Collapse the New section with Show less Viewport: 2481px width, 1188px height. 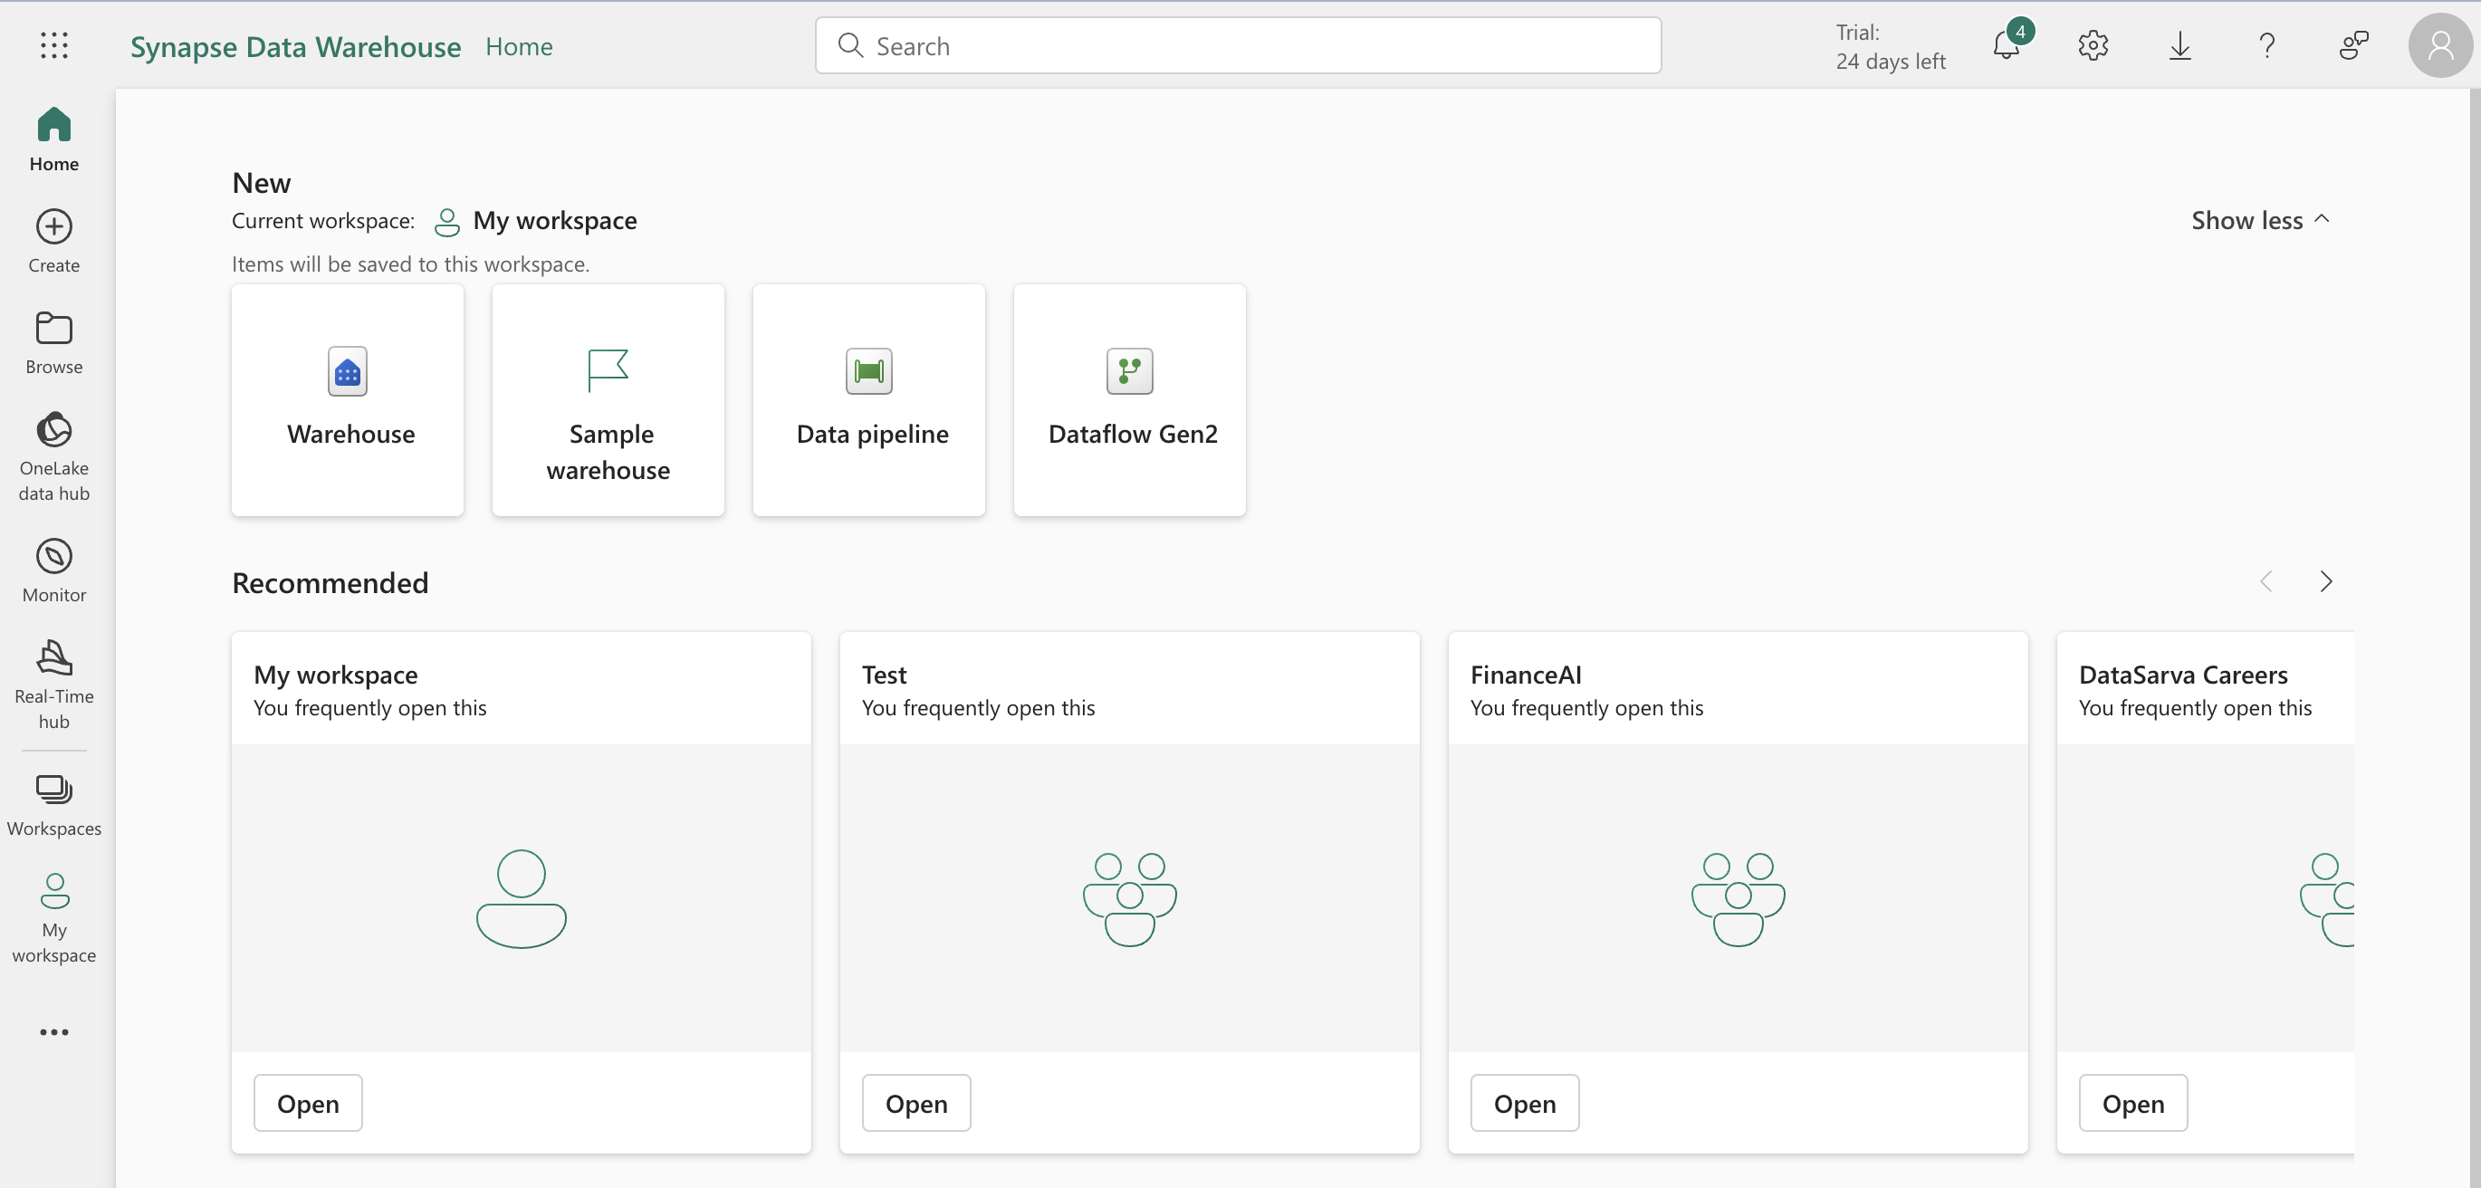pos(2260,221)
